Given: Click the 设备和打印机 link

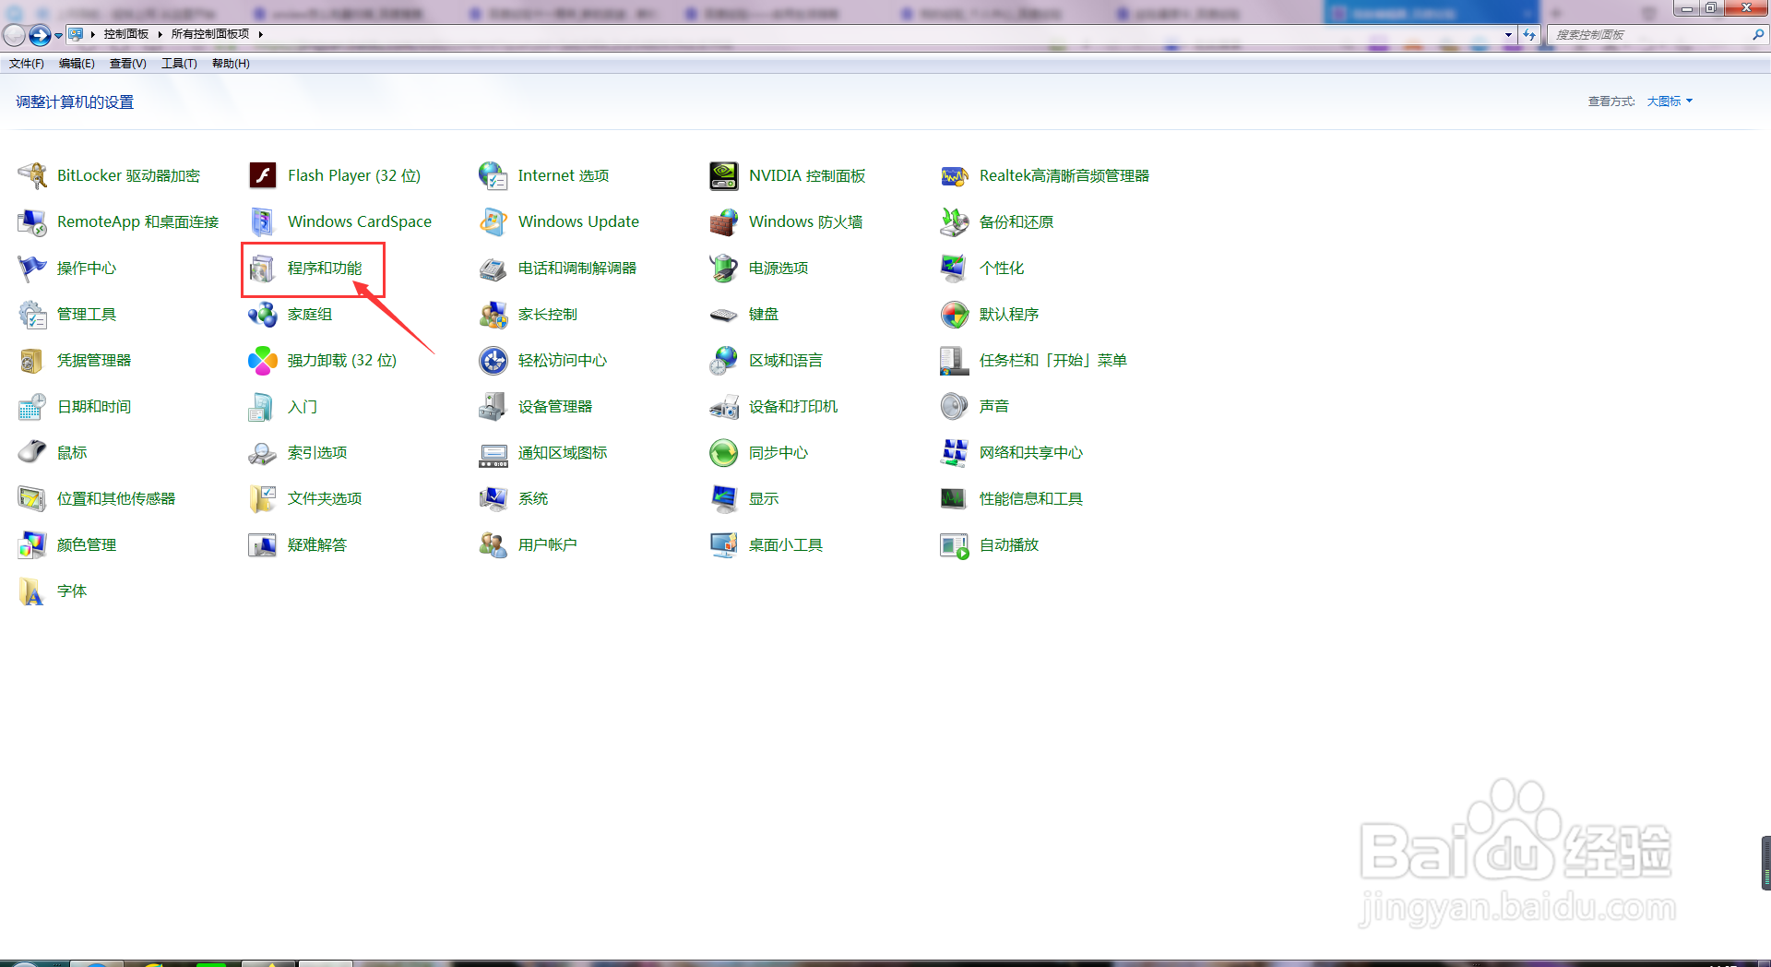Looking at the screenshot, I should 793,406.
